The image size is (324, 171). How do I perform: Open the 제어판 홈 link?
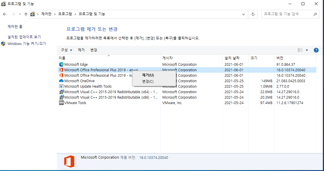click(x=15, y=27)
